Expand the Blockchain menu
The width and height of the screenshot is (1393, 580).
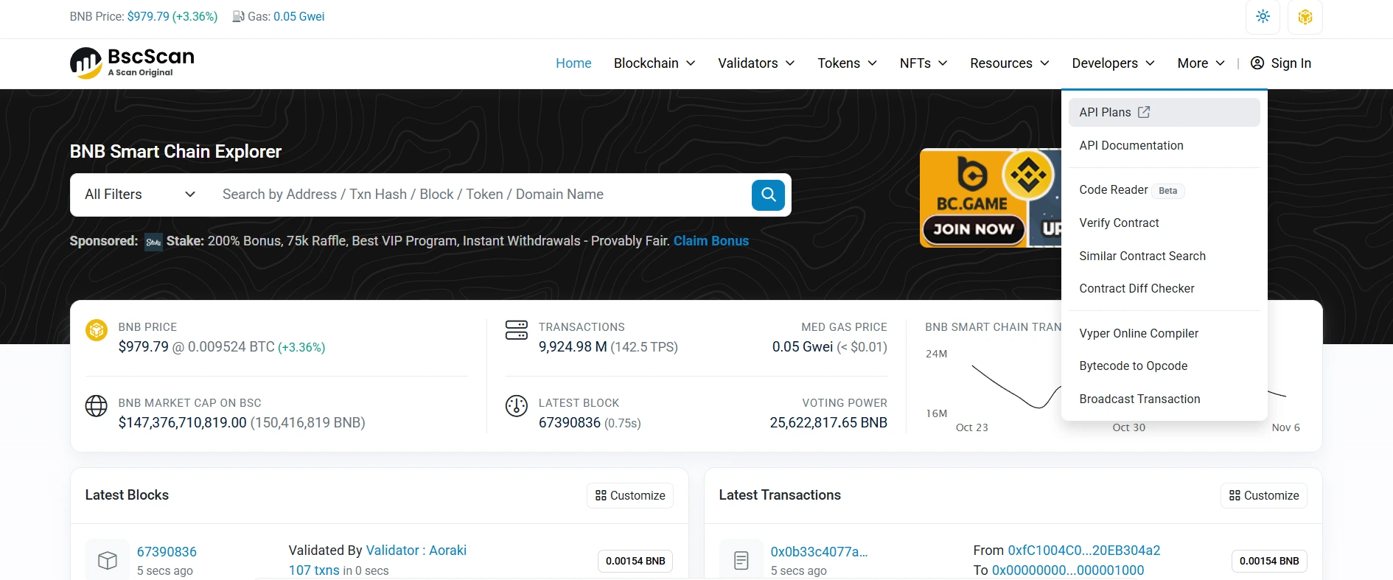[x=654, y=63]
